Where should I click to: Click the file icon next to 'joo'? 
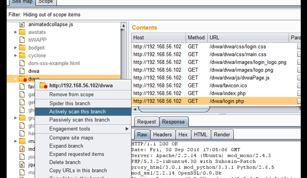tap(22, 157)
